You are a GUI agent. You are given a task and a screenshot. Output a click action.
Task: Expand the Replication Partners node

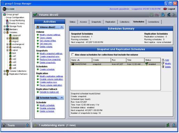coord(5,74)
